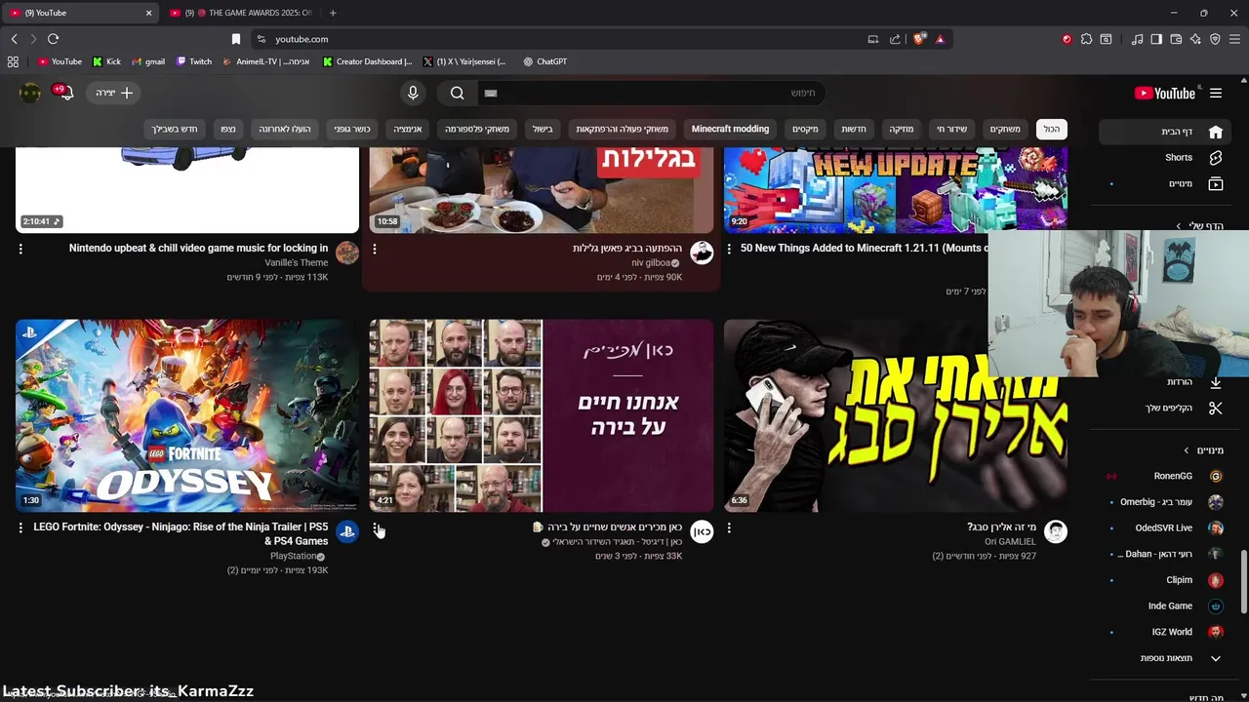Play the אנחנו חיים על בירה thumbnail

[542, 415]
